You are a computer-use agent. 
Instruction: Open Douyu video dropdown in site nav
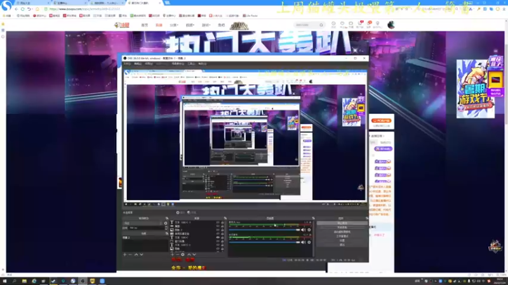190,25
